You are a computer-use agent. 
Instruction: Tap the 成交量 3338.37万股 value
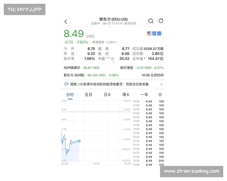[x=154, y=49]
